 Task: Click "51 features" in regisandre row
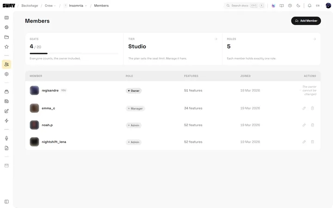click(x=193, y=91)
